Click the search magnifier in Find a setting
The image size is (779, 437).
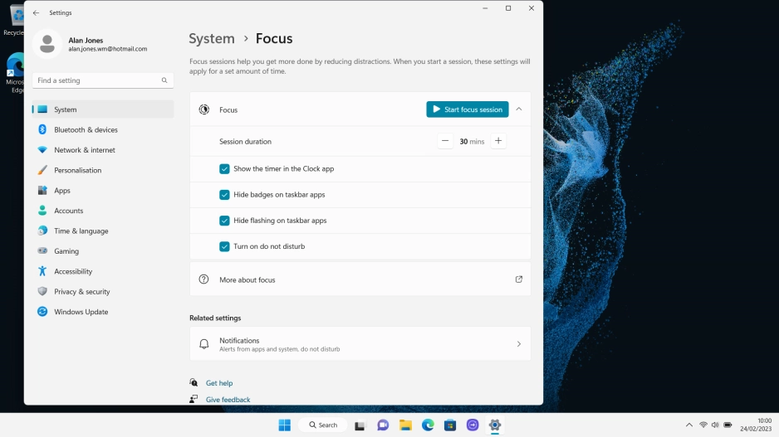tap(164, 80)
